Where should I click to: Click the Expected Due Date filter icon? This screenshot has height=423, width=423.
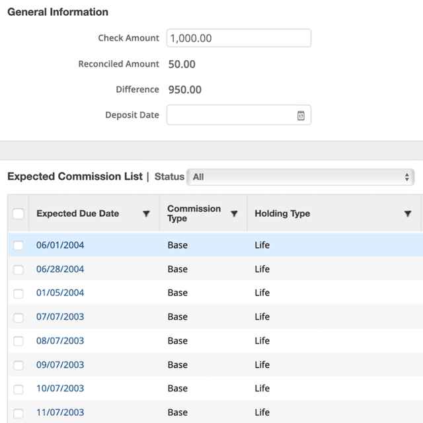pos(146,213)
